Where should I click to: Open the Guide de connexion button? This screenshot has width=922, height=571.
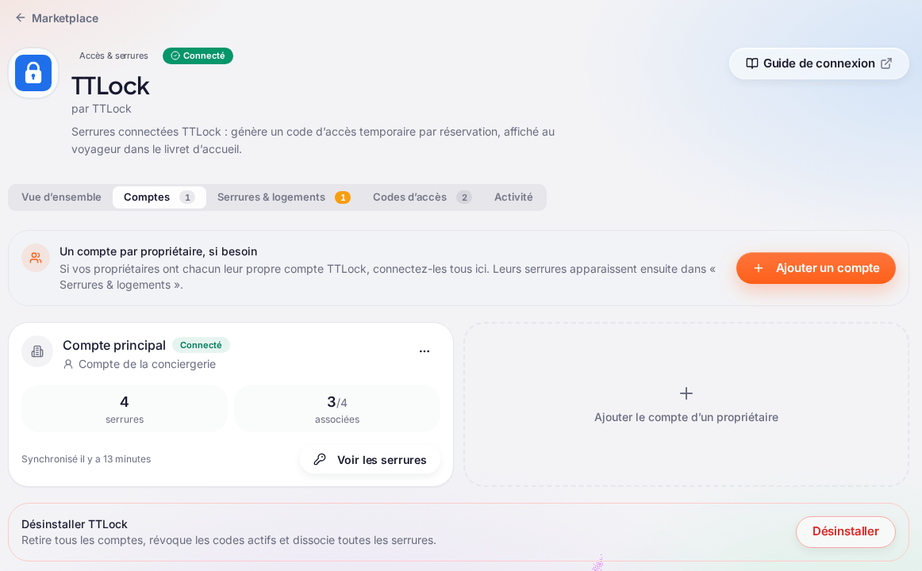click(x=819, y=63)
